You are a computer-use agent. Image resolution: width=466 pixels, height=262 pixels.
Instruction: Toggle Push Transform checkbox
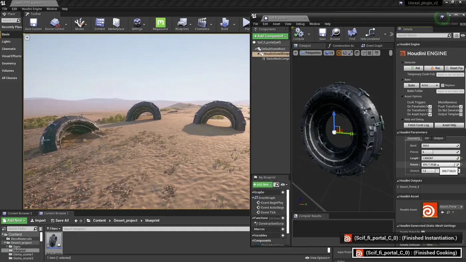coord(461,107)
